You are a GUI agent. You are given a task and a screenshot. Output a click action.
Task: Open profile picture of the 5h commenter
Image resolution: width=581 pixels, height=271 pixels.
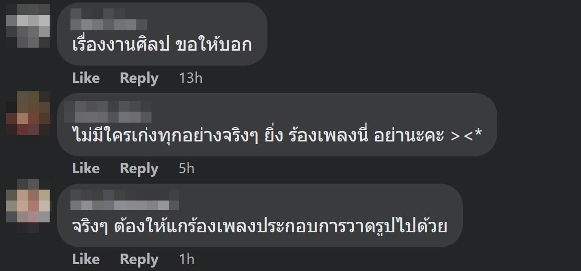(x=28, y=113)
